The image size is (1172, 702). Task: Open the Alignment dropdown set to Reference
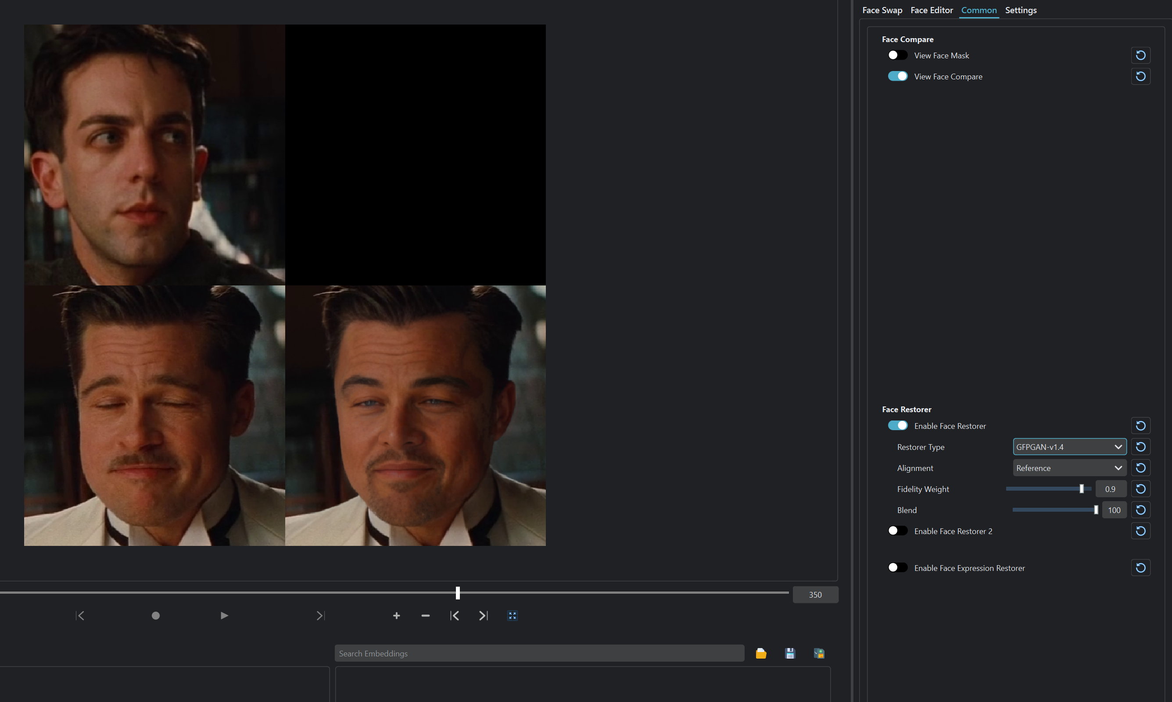point(1069,467)
